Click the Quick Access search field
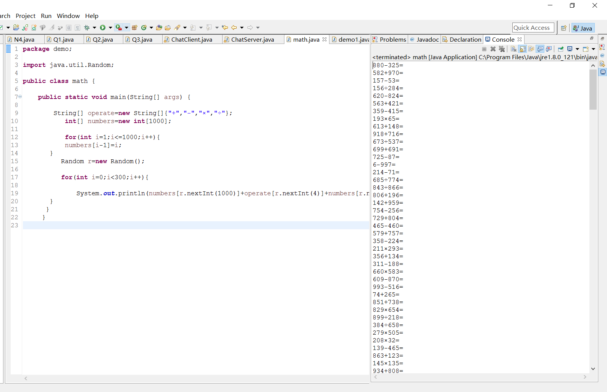This screenshot has height=392, width=607. 533,28
